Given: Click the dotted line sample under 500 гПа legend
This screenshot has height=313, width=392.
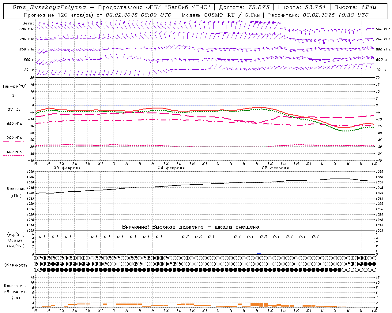Looking at the screenshot, I should (x=14, y=155).
